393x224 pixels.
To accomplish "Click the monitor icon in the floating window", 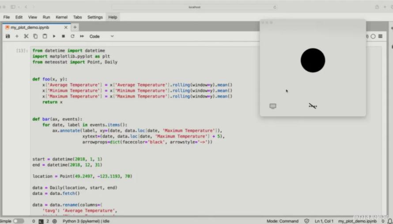I will (x=273, y=106).
